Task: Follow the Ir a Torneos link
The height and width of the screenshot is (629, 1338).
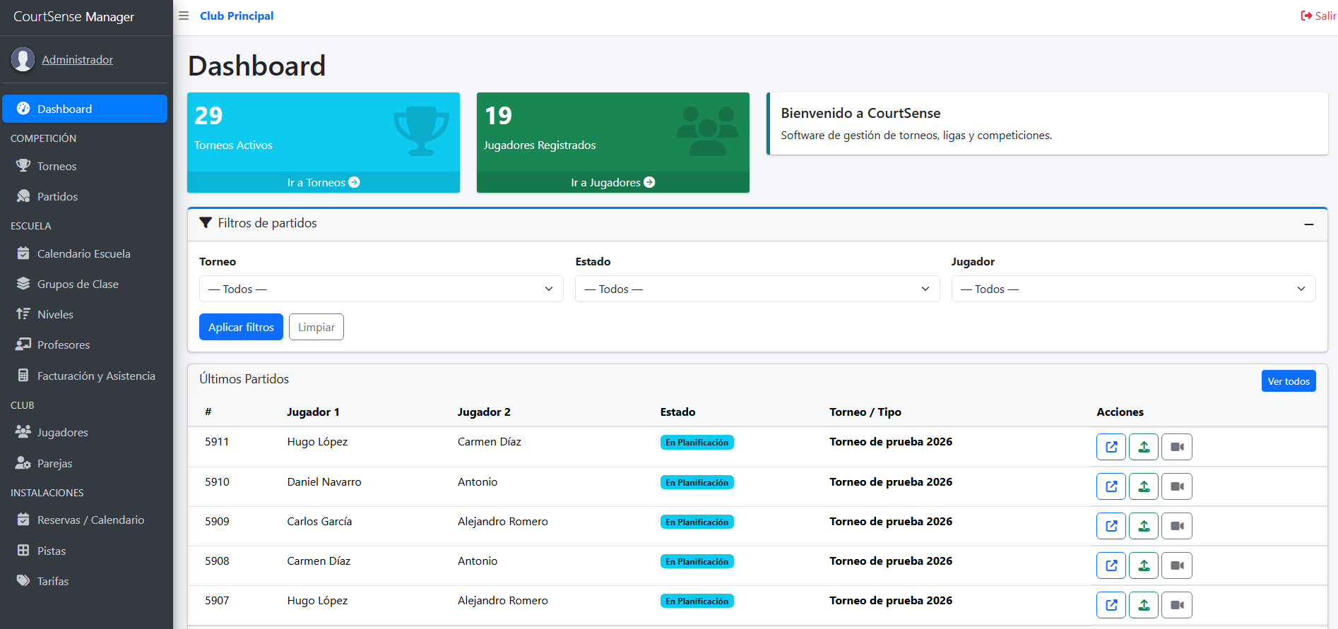Action: [324, 182]
